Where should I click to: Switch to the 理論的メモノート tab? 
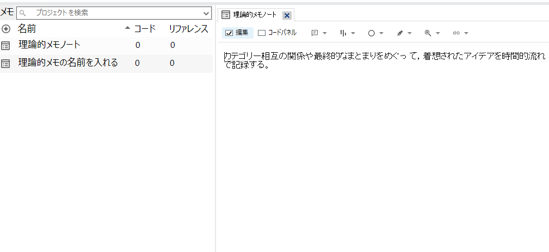click(x=255, y=15)
